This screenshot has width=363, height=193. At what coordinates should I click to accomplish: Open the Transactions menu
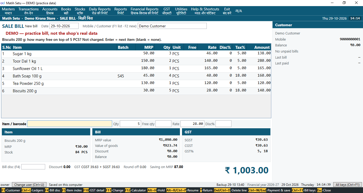(28, 11)
